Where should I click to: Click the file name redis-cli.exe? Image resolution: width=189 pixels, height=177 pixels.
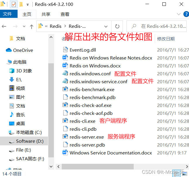coord(83,121)
